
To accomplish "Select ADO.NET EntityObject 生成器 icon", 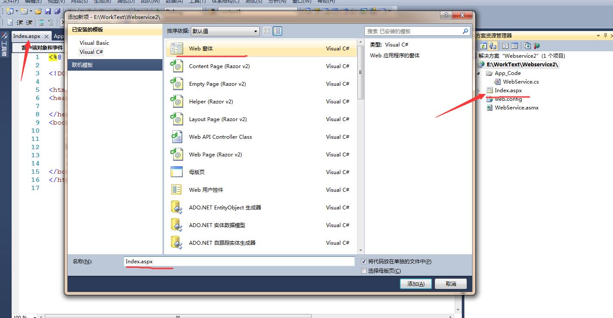I will pos(177,208).
